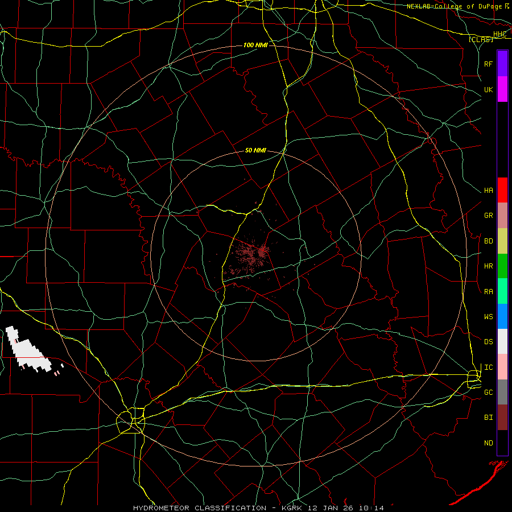The width and height of the screenshot is (512, 512).
Task: Click the 'RA' legend label
Action: pos(488,292)
